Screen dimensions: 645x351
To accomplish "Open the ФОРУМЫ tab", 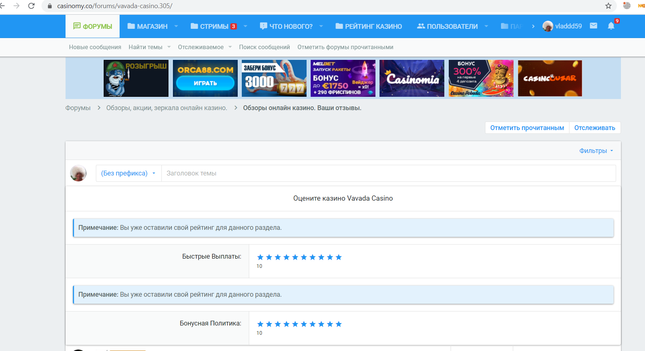I will 93,26.
